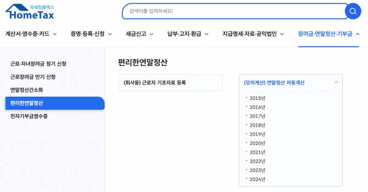This screenshot has height=192, width=368.
Task: Open the 지급명세·자료·공익법인 menu
Action: pyautogui.click(x=249, y=34)
